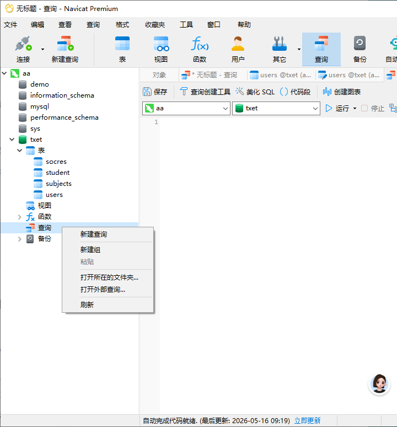Open the View (视图) toolbar icon

(161, 44)
